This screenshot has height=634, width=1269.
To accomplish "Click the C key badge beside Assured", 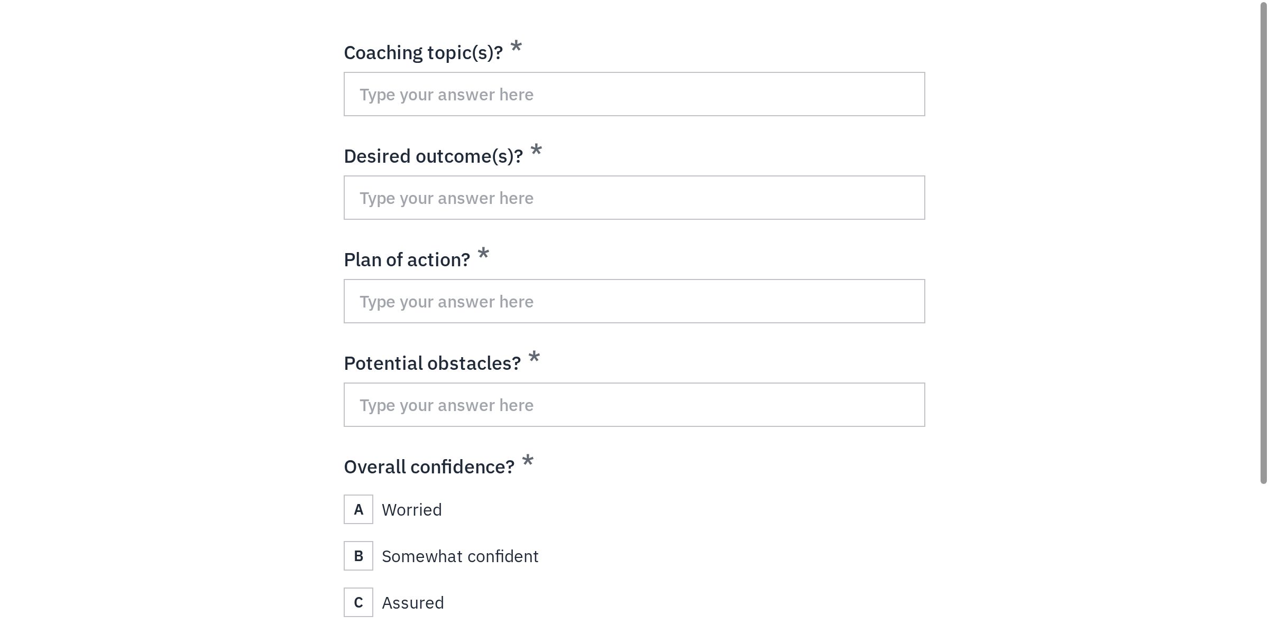I will [358, 602].
